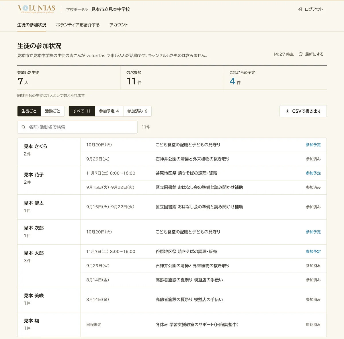
Task: Click the CSVで書き出す button
Action: (x=303, y=111)
